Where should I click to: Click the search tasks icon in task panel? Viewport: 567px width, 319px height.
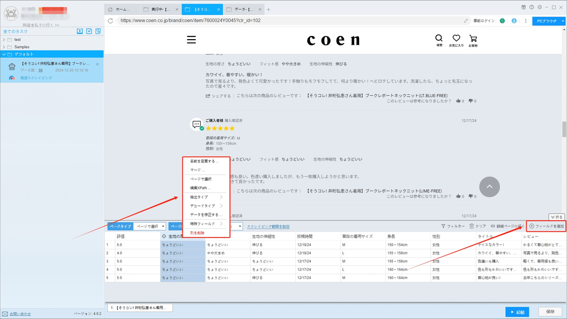click(x=98, y=32)
